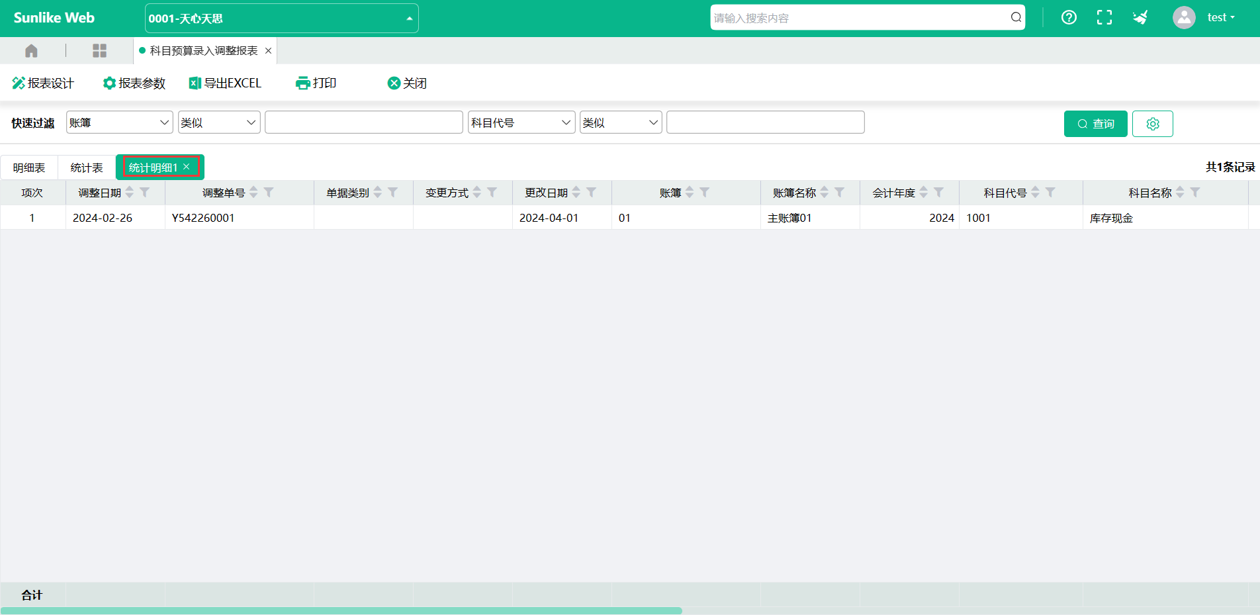
Task: Expand company selector 0001-天心天思
Action: coord(281,19)
